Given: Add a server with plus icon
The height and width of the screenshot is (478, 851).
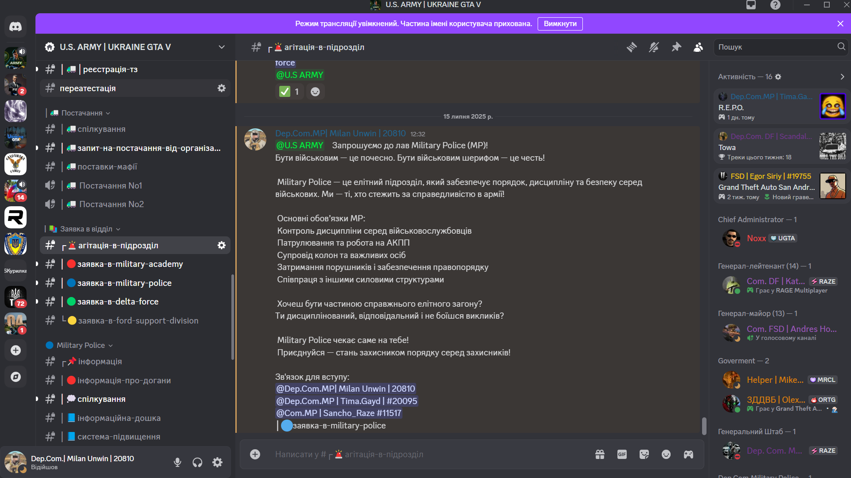Looking at the screenshot, I should [x=16, y=351].
